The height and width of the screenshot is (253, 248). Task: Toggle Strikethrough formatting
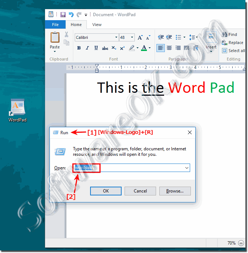[105, 48]
